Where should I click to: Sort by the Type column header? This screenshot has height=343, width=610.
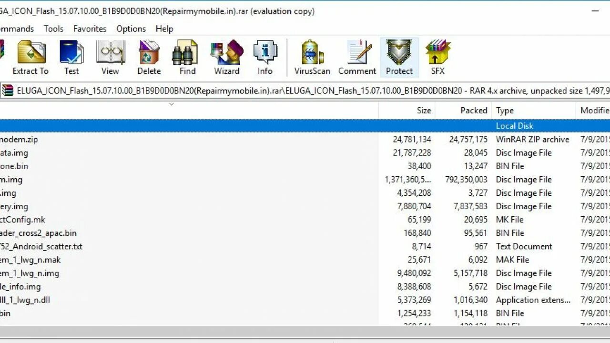click(x=534, y=111)
